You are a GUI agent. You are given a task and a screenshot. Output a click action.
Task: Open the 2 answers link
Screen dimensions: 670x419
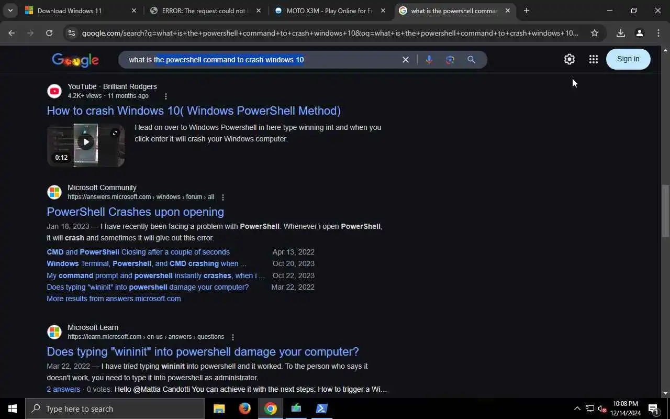coord(63,389)
